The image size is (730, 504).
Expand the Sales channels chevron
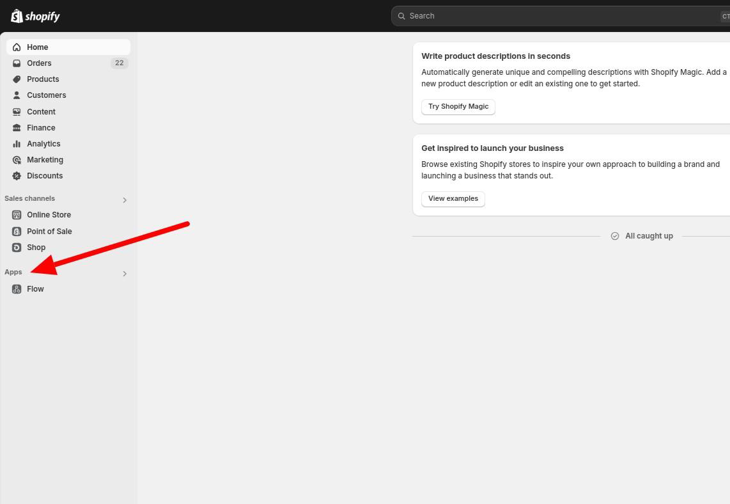(124, 200)
